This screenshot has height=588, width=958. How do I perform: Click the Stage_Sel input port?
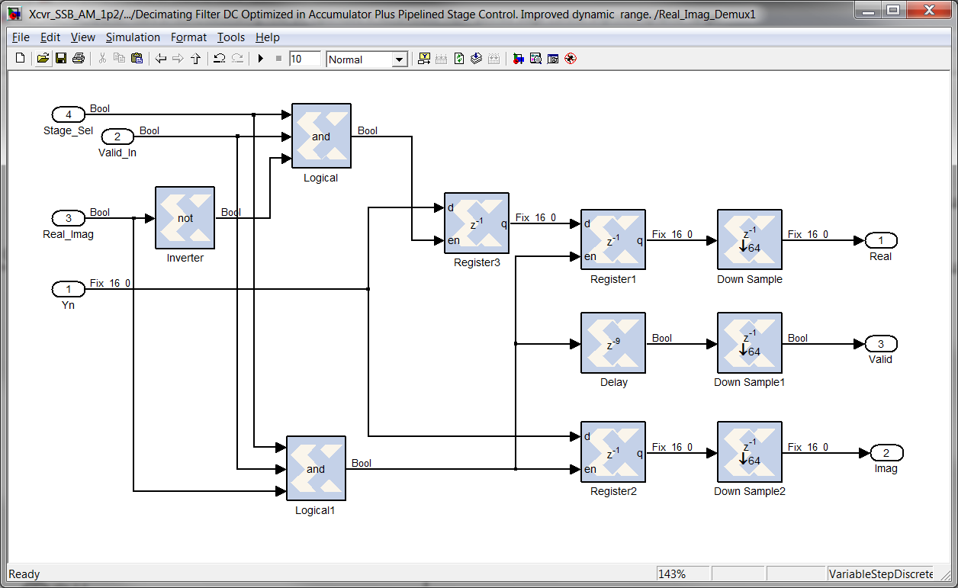(69, 114)
